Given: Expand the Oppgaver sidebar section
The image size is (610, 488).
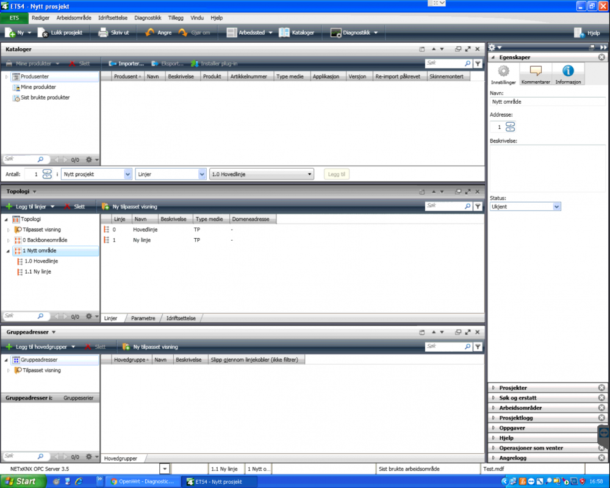Looking at the screenshot, I should (x=493, y=428).
